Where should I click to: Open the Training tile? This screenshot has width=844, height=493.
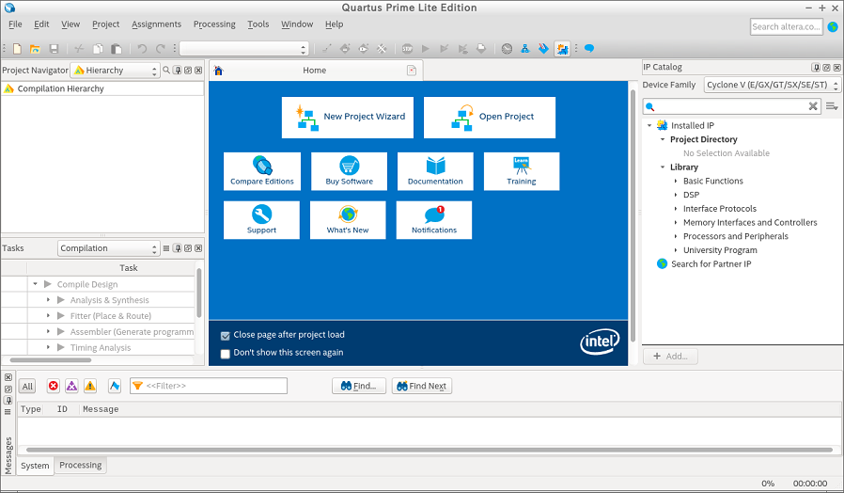(x=522, y=171)
